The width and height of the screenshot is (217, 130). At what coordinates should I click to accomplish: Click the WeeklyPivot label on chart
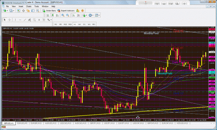point(165,74)
